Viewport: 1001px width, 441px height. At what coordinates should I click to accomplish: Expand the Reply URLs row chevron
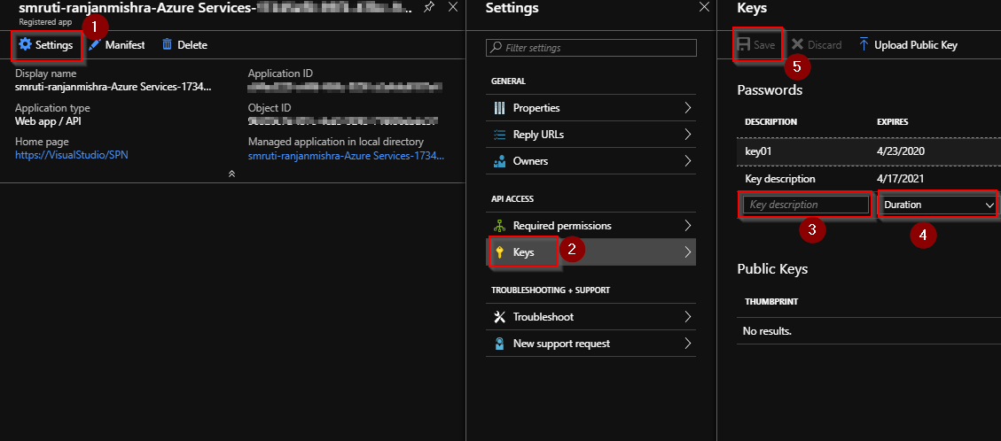[687, 135]
